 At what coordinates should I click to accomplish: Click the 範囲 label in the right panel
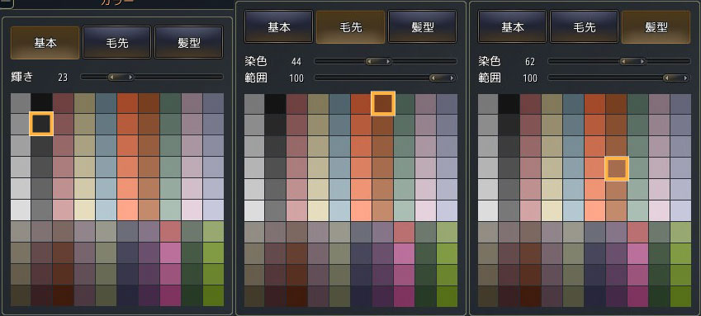pyautogui.click(x=490, y=78)
